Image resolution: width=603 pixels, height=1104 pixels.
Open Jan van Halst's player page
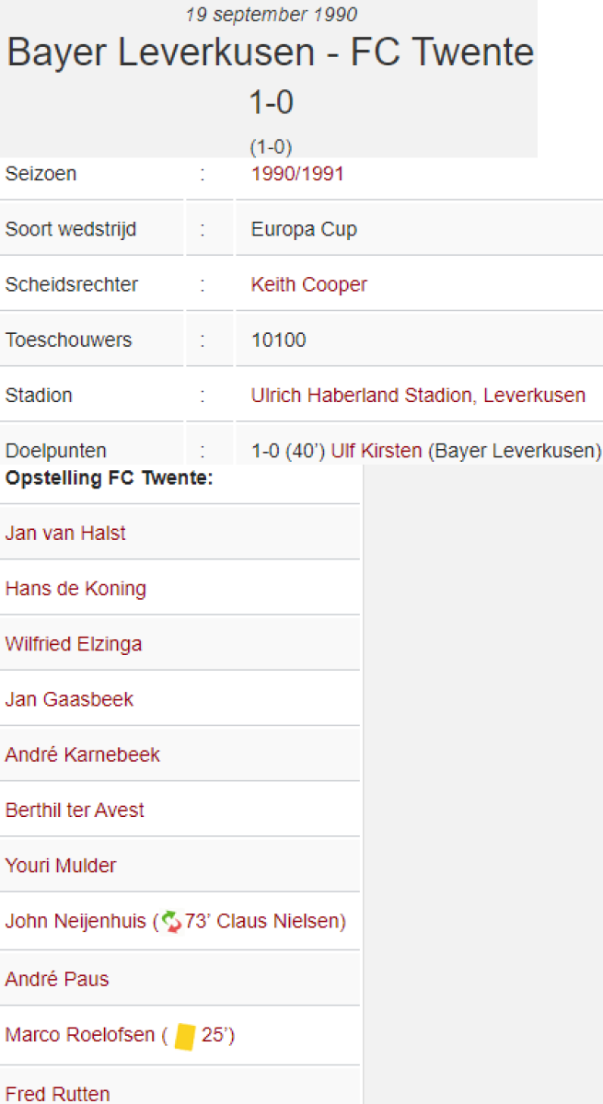[x=65, y=534]
